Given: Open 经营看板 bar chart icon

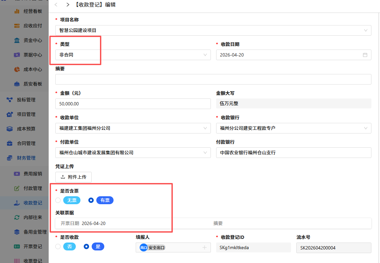Looking at the screenshot, I should coord(17,11).
